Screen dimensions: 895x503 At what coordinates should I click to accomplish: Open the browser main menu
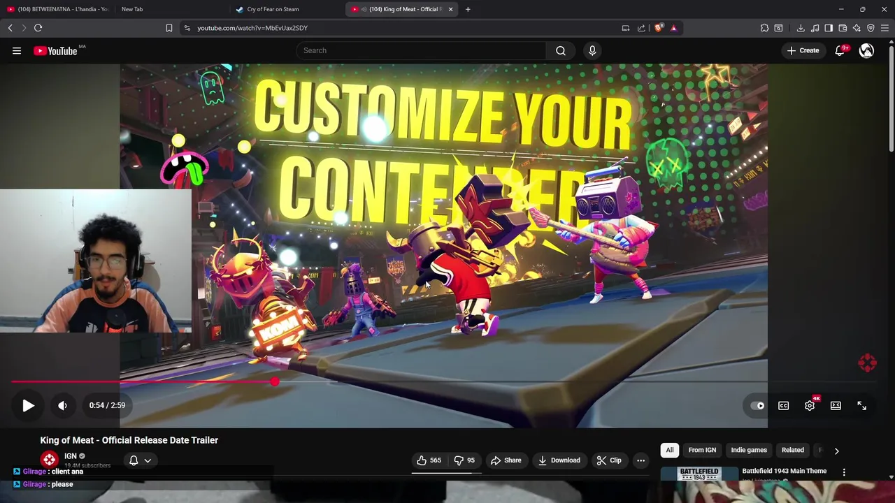pyautogui.click(x=885, y=28)
